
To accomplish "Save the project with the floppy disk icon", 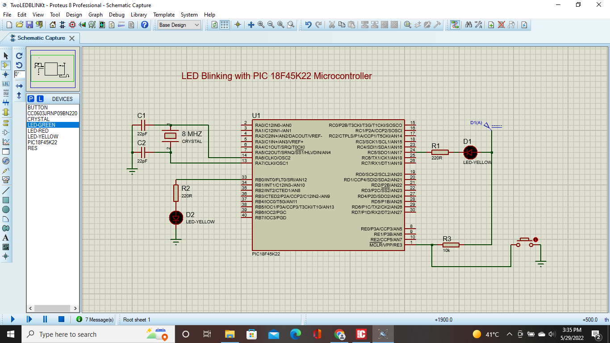I will tap(29, 25).
